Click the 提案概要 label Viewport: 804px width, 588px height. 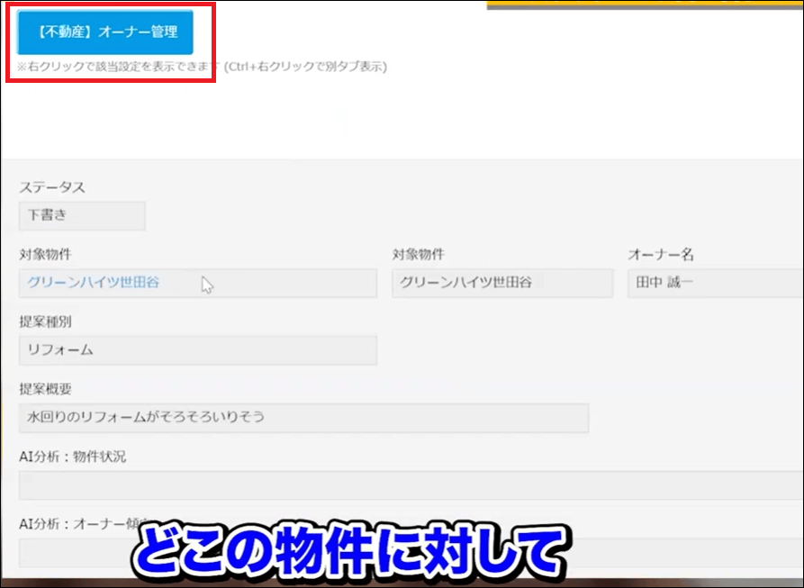pyautogui.click(x=40, y=389)
